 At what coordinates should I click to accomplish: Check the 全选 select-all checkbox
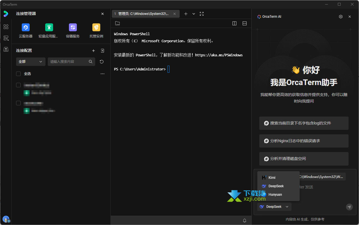[18, 74]
